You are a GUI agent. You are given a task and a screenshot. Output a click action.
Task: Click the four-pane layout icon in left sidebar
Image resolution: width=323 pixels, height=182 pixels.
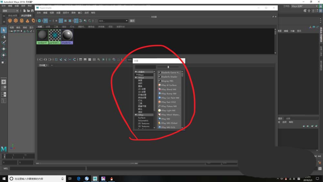point(4,88)
